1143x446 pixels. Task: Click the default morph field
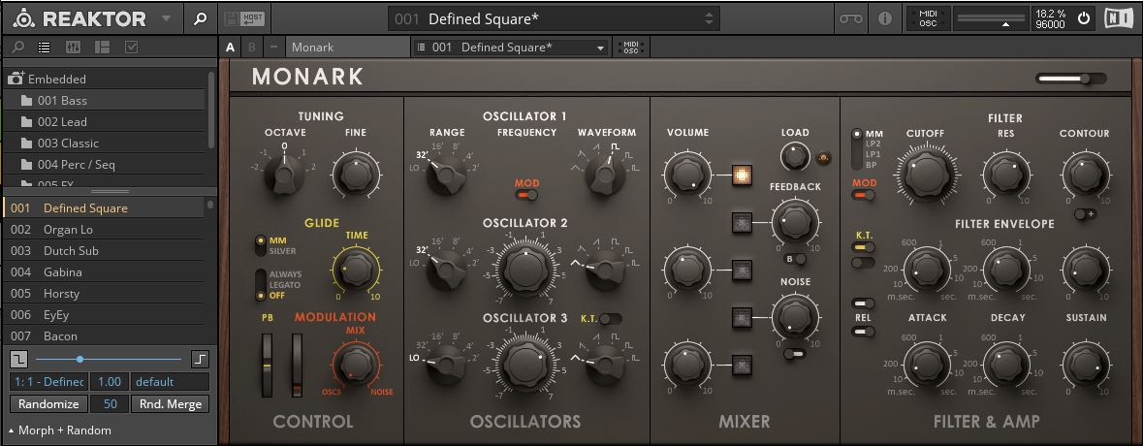(x=170, y=382)
